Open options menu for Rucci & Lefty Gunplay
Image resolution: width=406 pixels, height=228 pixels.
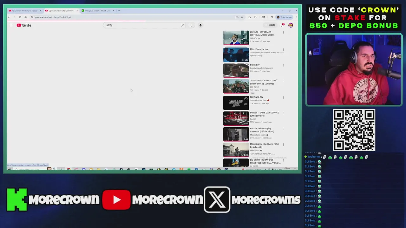coord(284,129)
